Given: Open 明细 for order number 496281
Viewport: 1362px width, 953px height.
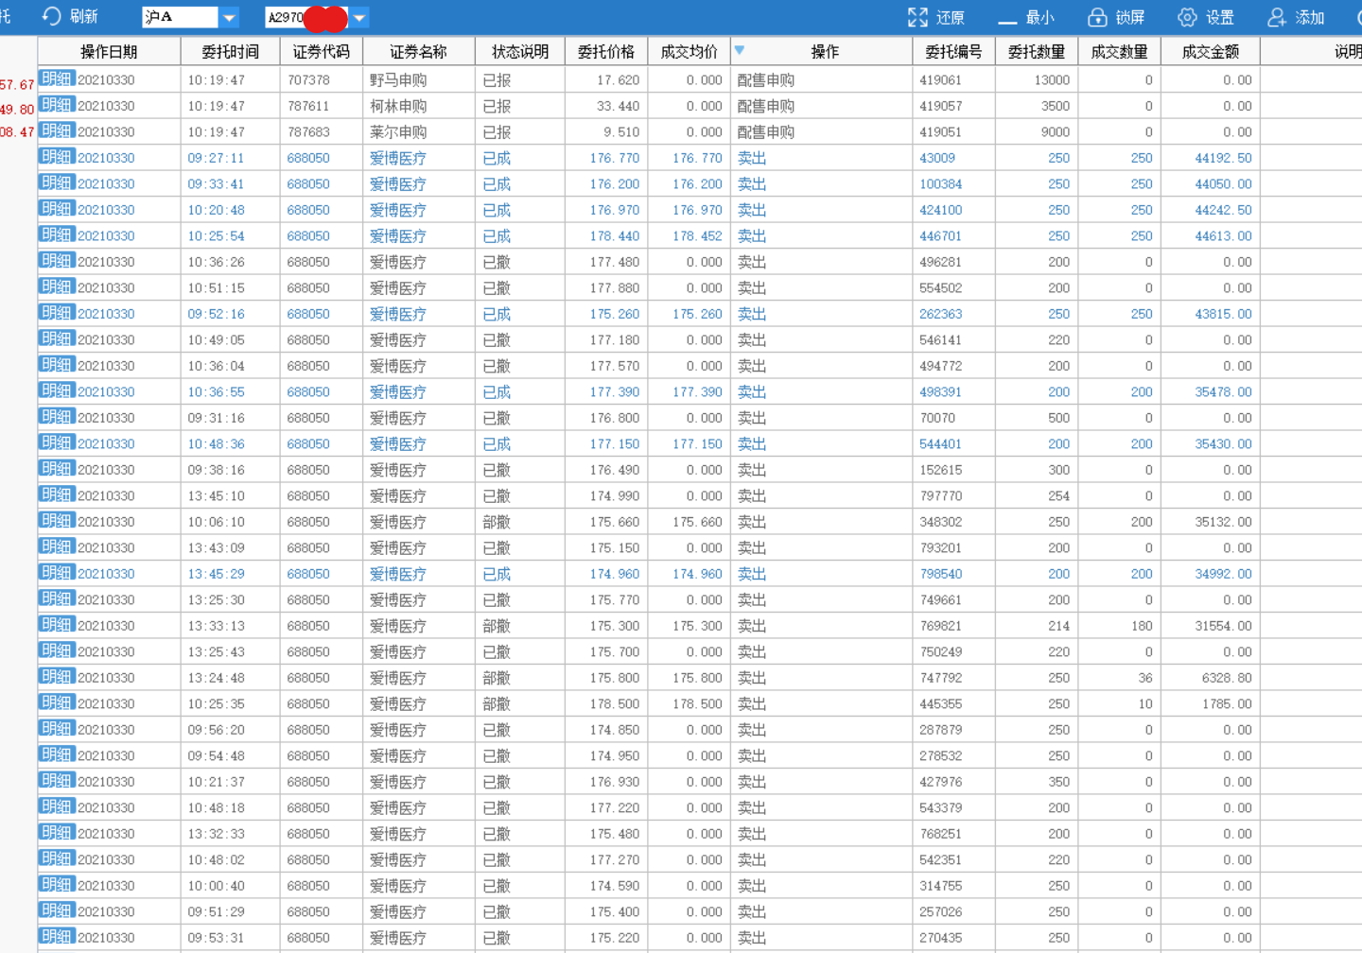Looking at the screenshot, I should pyautogui.click(x=57, y=261).
